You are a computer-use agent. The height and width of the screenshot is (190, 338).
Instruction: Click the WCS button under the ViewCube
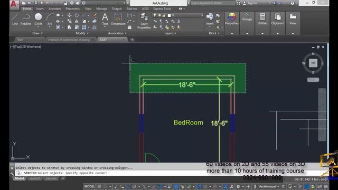tap(313, 80)
